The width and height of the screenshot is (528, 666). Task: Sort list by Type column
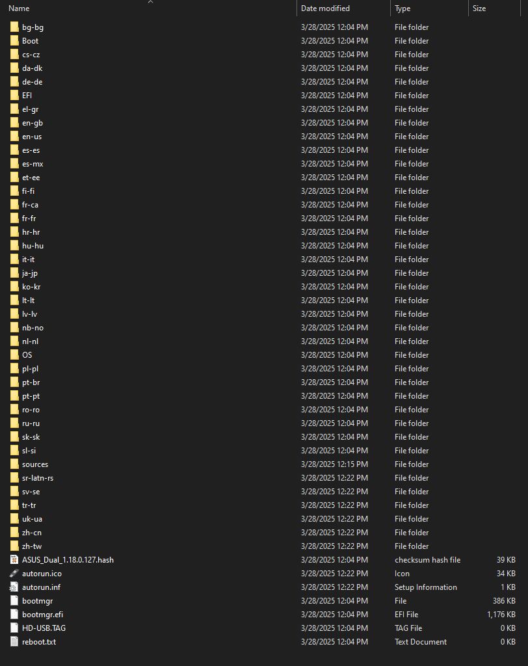click(403, 8)
